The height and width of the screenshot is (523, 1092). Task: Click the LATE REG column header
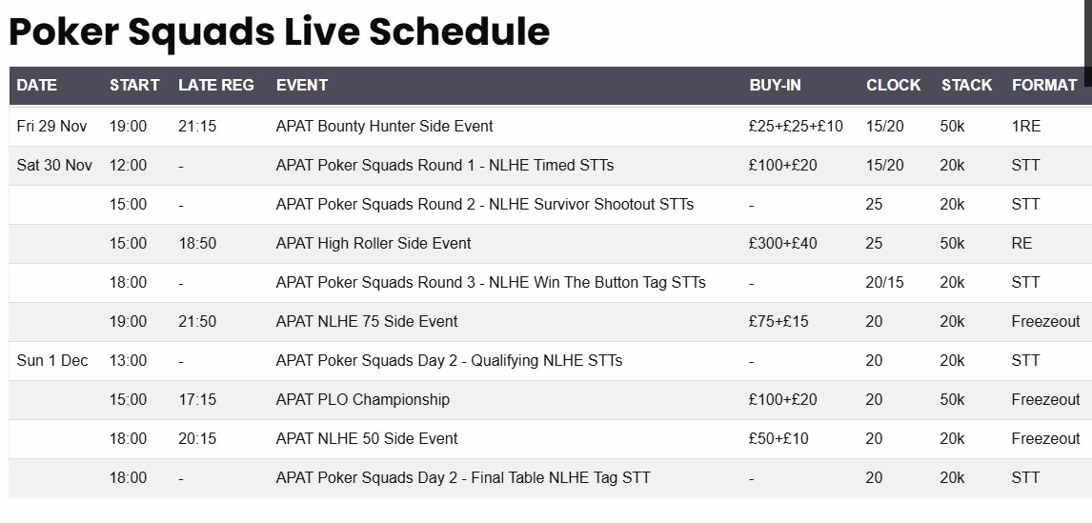coord(216,85)
